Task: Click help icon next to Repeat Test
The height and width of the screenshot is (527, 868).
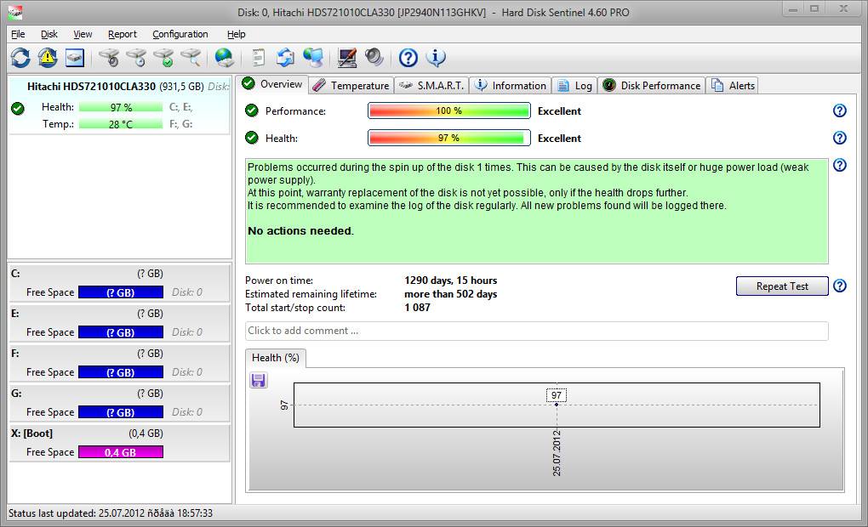Action: [839, 286]
